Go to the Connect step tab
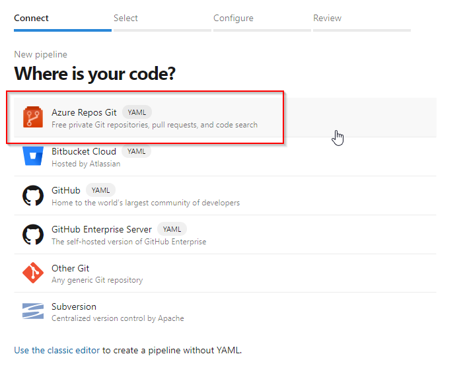Viewport: 465px width, 387px height. point(63,22)
